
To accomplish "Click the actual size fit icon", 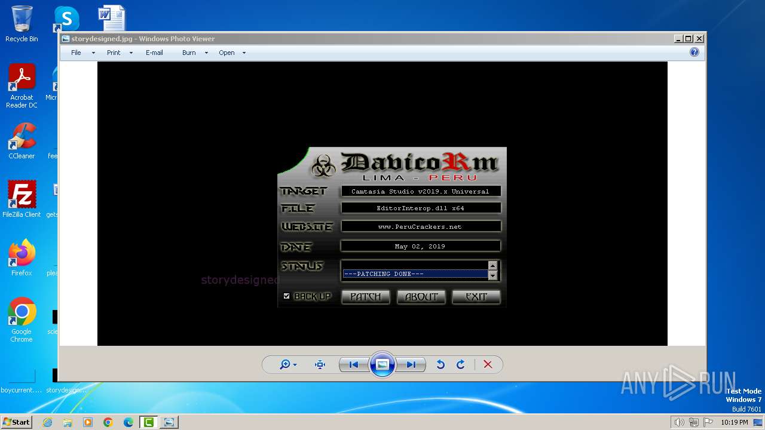I will [x=320, y=364].
